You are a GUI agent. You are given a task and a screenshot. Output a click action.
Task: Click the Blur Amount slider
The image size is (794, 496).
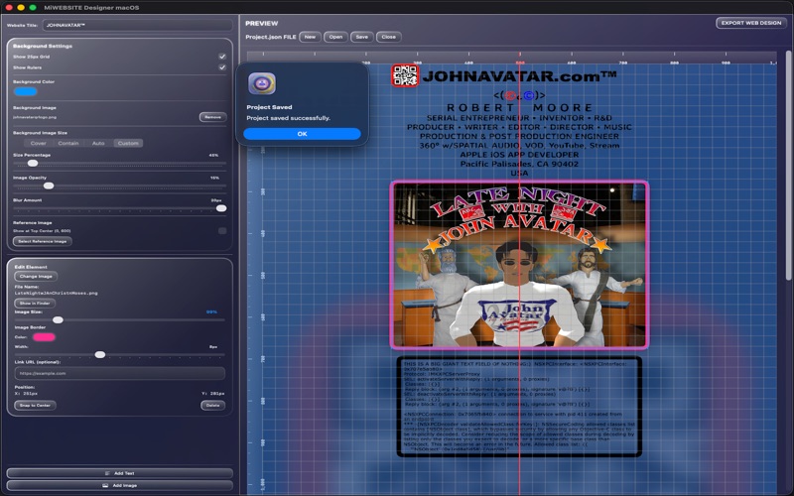[119, 208]
